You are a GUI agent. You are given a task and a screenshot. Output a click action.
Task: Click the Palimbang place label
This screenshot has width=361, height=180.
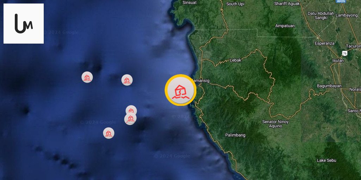click(x=235, y=135)
